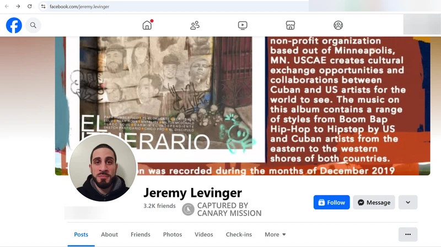The width and height of the screenshot is (441, 247).
Task: Select the Posts tab
Action: tap(81, 234)
